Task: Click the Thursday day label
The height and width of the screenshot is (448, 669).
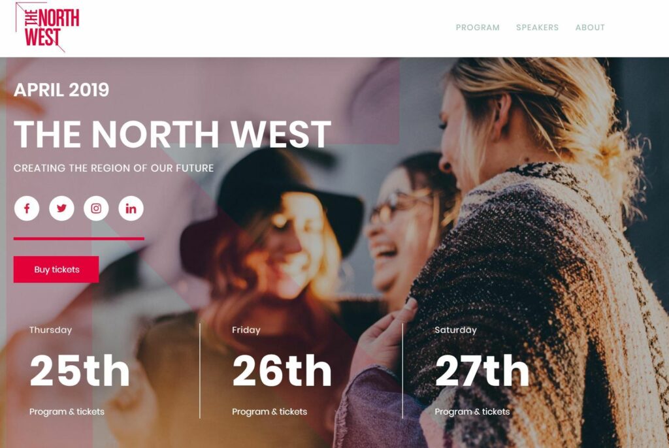Action: point(51,330)
